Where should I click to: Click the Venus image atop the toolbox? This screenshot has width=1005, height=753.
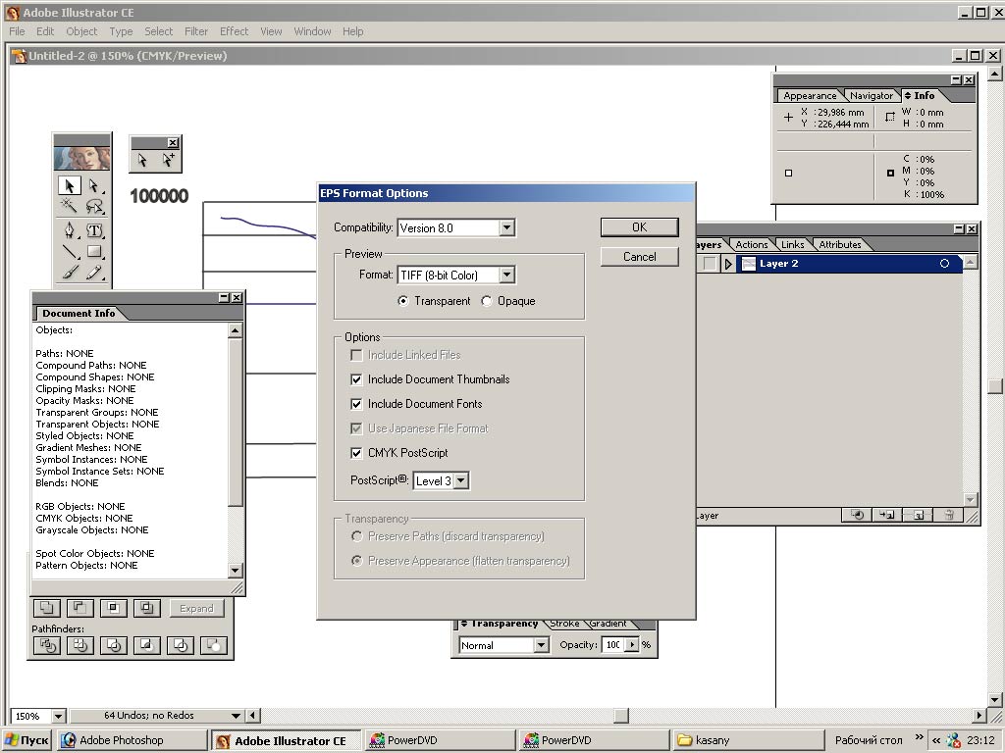82,158
